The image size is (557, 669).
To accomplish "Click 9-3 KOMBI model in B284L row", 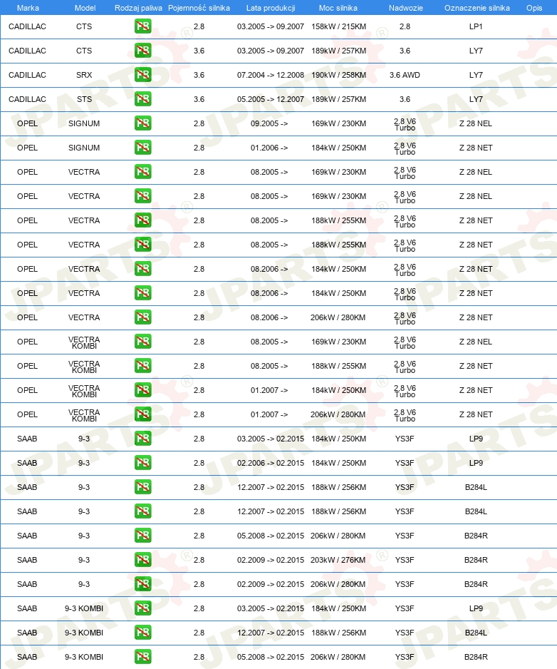I will (x=84, y=633).
